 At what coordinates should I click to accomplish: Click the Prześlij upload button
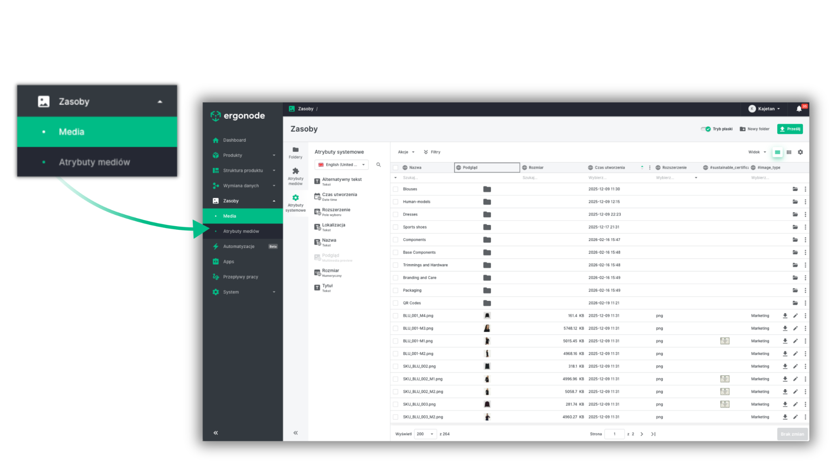(790, 129)
